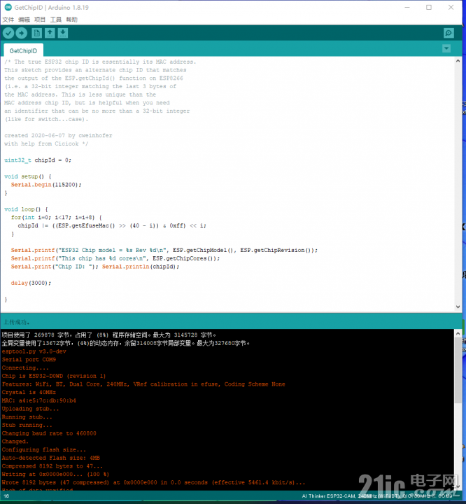Viewport: 466px width, 504px height.
Task: Click the 'Serial.begin(115200);' line
Action: pos(46,185)
